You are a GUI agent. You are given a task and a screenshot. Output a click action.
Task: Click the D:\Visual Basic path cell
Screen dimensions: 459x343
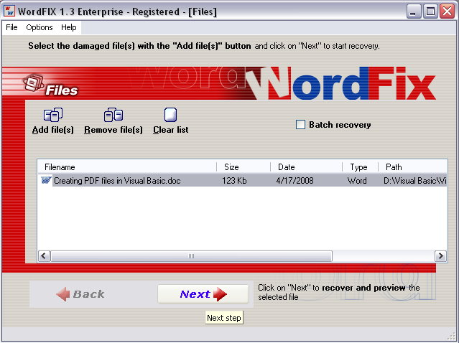pyautogui.click(x=415, y=181)
